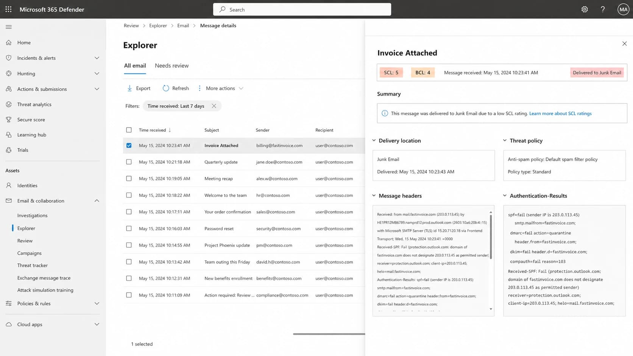
Task: Click the Subject column header
Action: click(212, 130)
